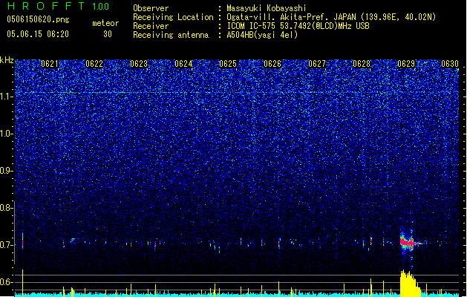The image size is (467, 297).
Task: Click the A504HB(yagi 4el) antenna text
Action: tap(262, 35)
